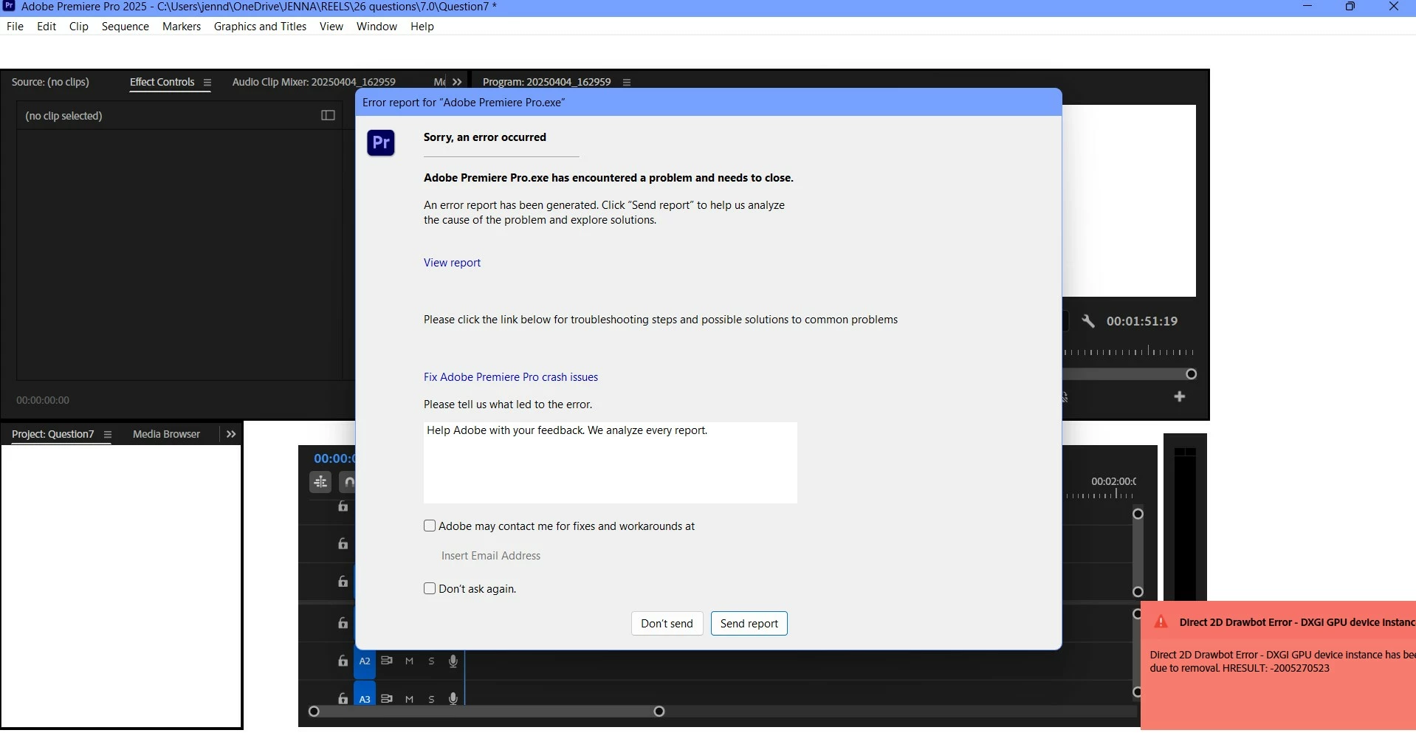The width and height of the screenshot is (1416, 747).
Task: Click top handle of video tracks vertical scrollbar
Action: click(x=1138, y=514)
